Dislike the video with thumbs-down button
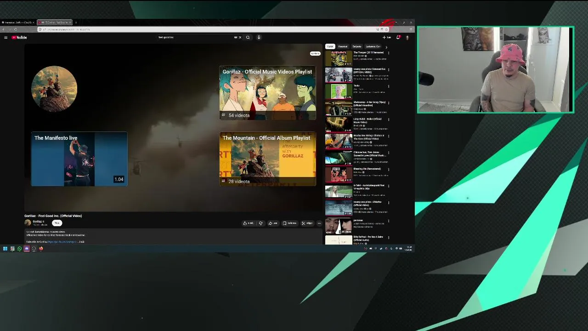This screenshot has width=588, height=331. [x=260, y=223]
